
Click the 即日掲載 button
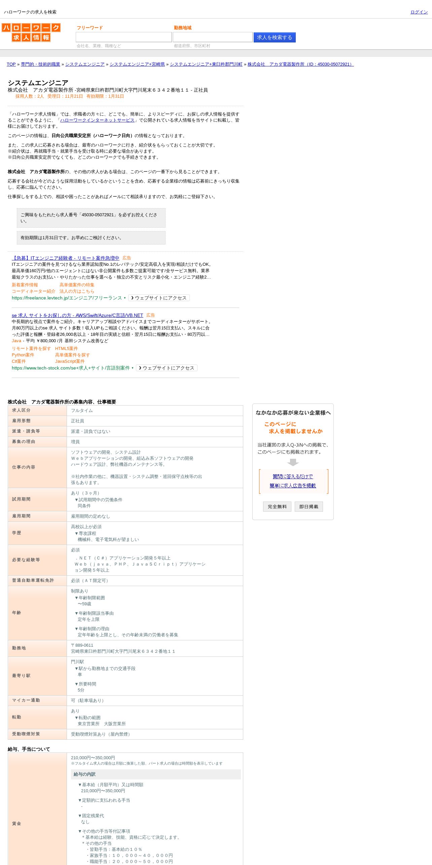309,507
